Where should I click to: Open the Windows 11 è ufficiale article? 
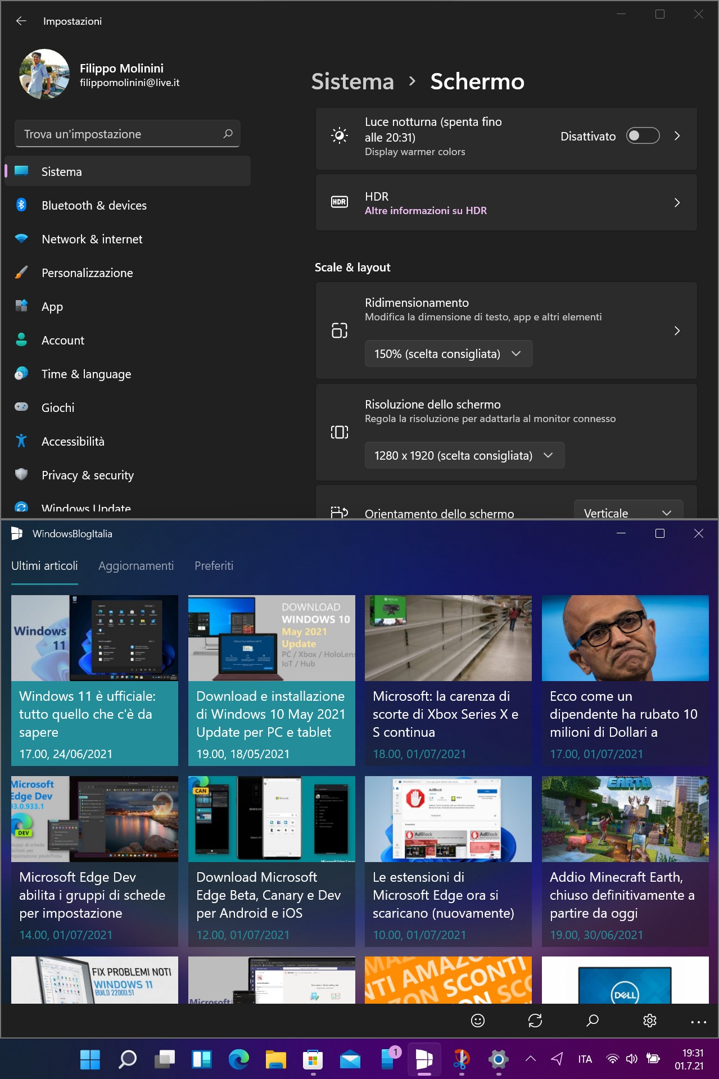[94, 681]
